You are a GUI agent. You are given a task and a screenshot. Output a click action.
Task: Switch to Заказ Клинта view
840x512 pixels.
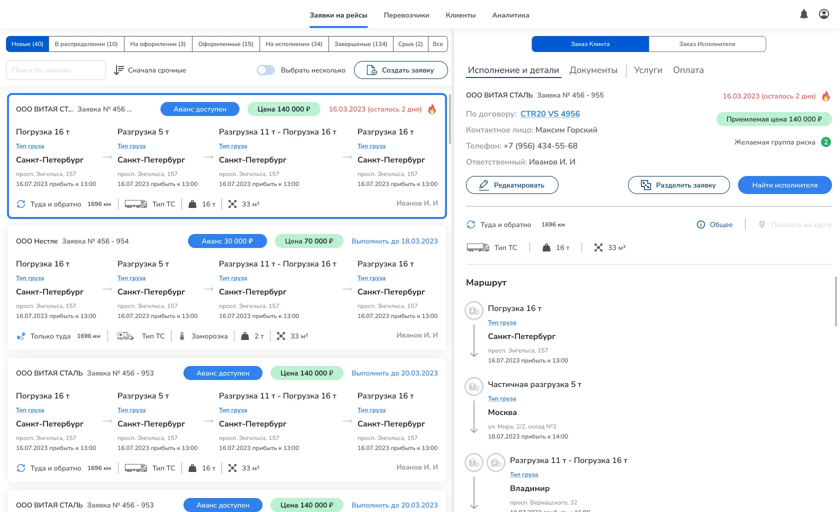[x=590, y=44]
